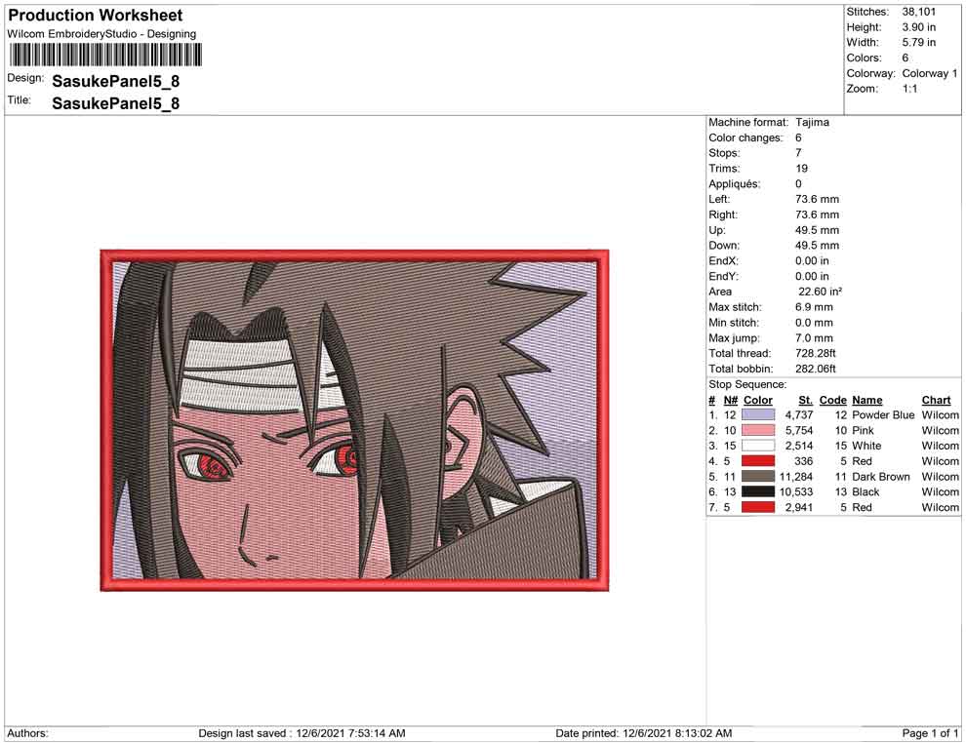Click the 'St.' column header

point(806,400)
